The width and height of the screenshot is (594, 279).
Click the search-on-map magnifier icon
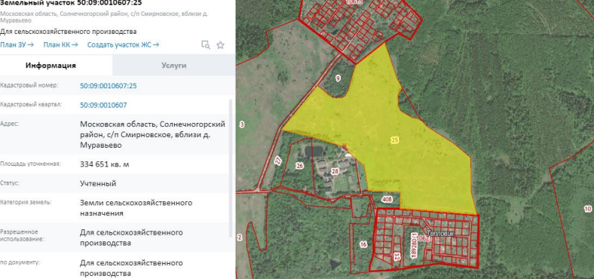205,45
